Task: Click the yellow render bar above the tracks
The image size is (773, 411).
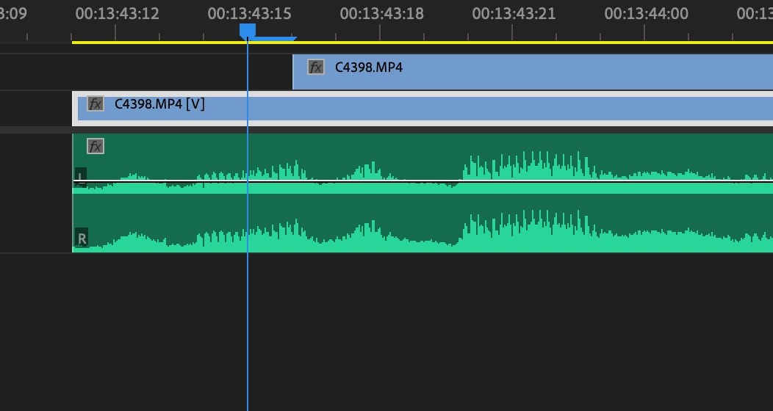Action: click(423, 43)
